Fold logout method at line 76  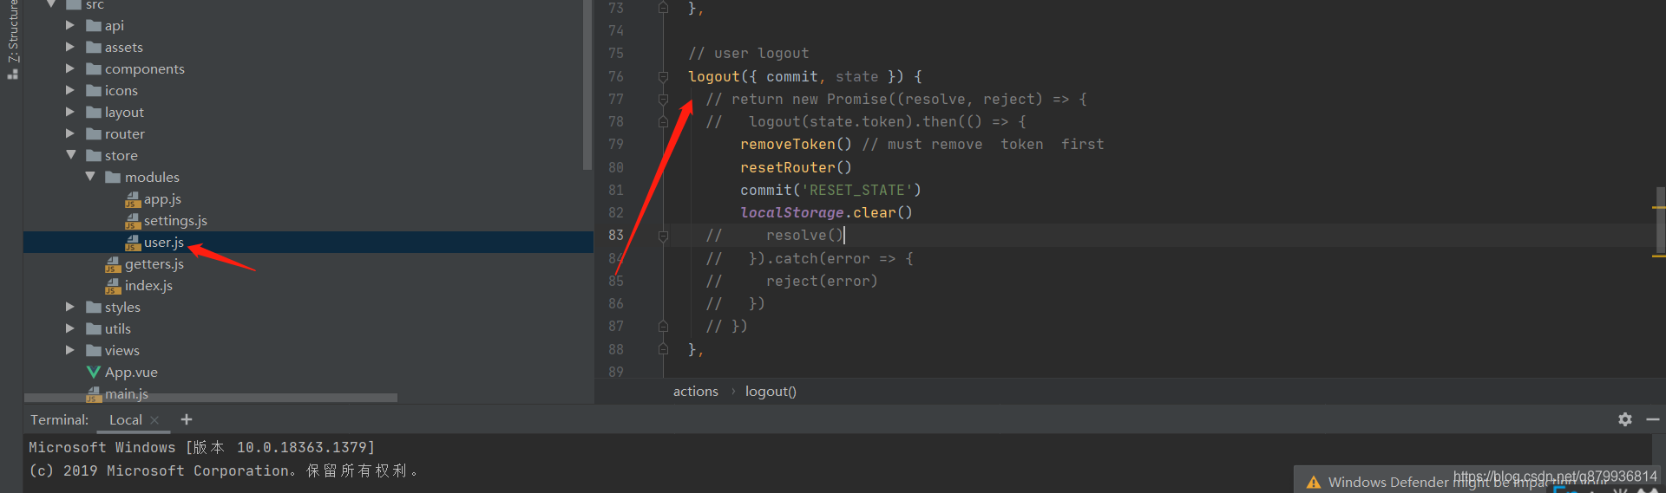pyautogui.click(x=663, y=76)
